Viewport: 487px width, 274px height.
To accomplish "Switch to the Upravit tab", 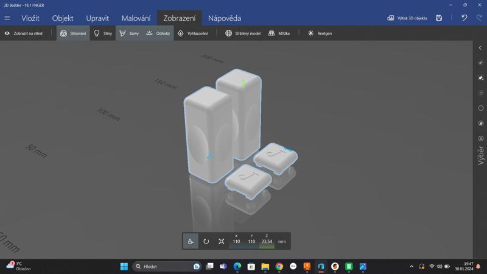I will [x=97, y=18].
